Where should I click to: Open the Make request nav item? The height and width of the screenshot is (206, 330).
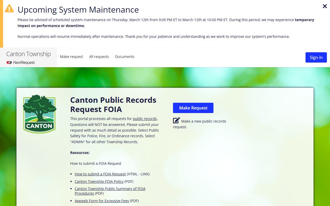tap(71, 57)
